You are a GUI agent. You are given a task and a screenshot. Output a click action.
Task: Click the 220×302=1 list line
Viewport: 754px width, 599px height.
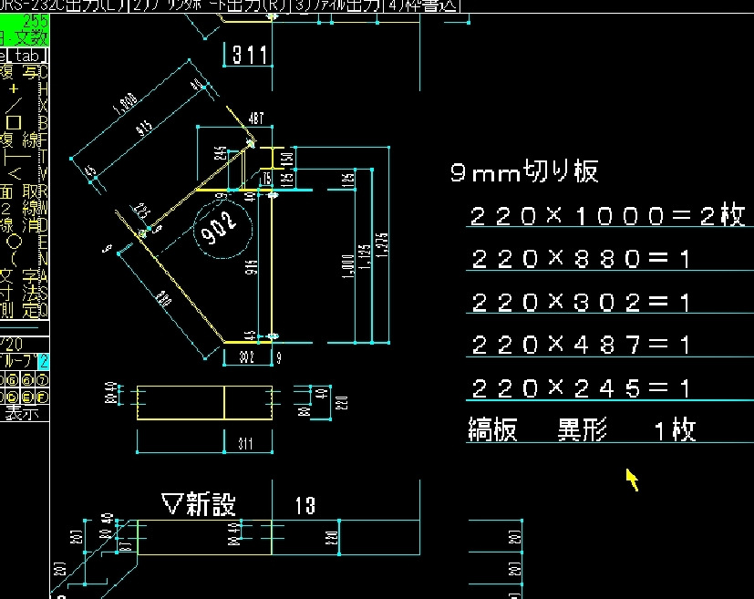tap(582, 302)
